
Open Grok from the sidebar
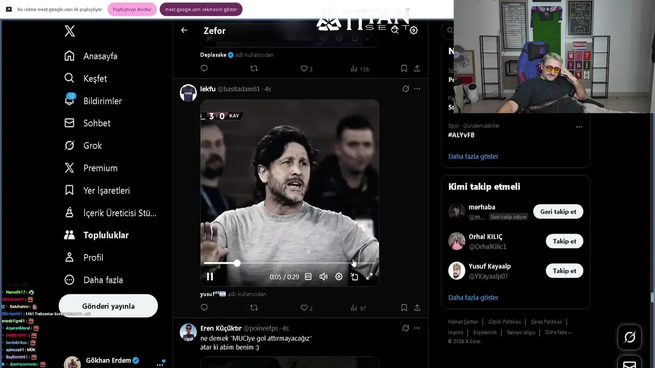click(x=83, y=146)
